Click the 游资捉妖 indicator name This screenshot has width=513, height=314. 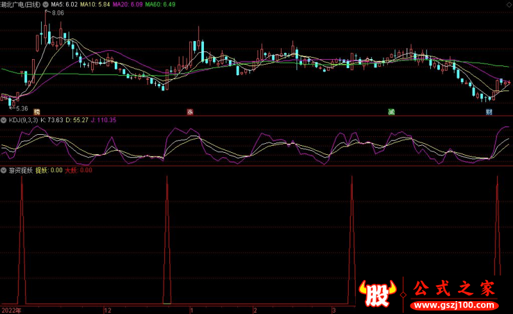[20, 170]
